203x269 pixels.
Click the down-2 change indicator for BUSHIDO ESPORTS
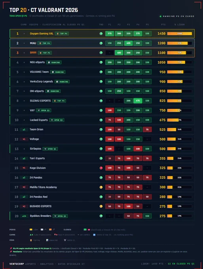pos(24,206)
